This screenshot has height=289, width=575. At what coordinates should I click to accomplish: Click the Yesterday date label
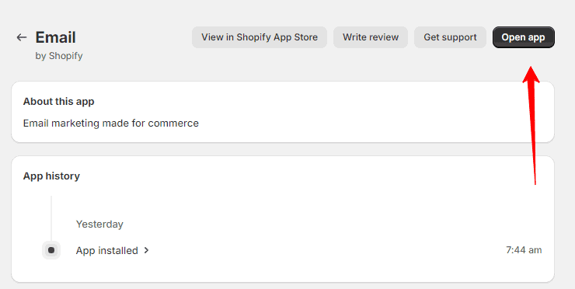[99, 224]
